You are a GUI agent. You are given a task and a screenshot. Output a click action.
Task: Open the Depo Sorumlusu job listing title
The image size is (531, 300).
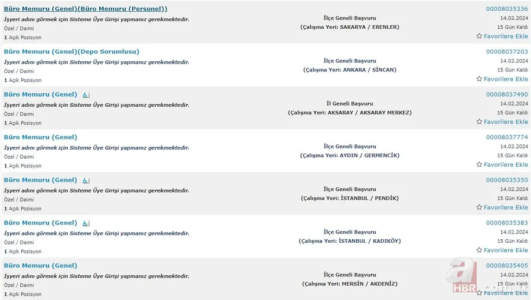click(x=71, y=52)
